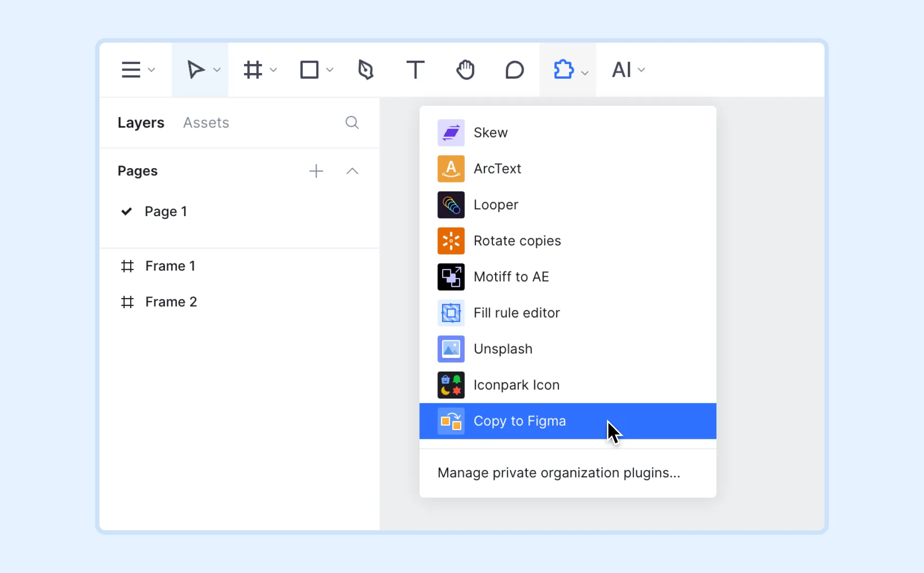Open the Fill rule editor plugin
This screenshot has width=924, height=573.
568,313
